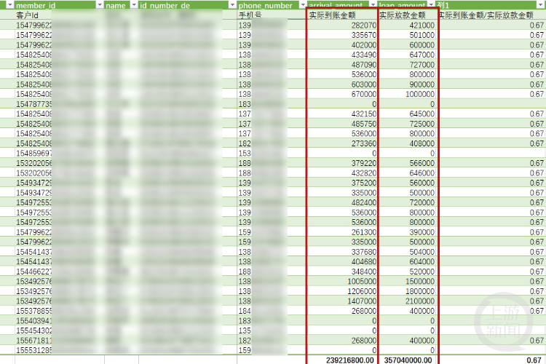This screenshot has width=546, height=364.
Task: Select cell with value 282070
Action: click(x=342, y=25)
